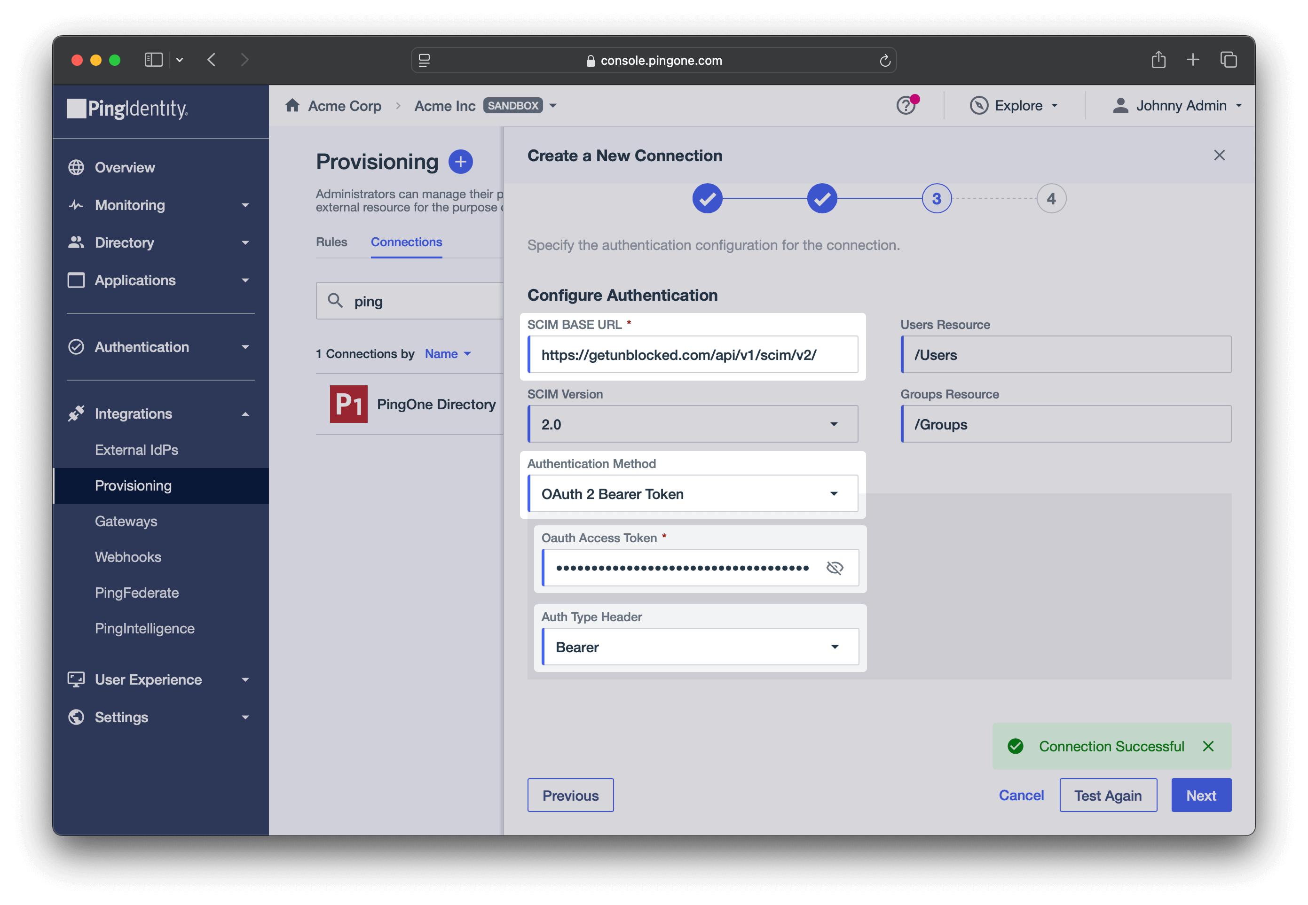Open the Overview globe icon
Image resolution: width=1308 pixels, height=905 pixels.
[x=76, y=167]
